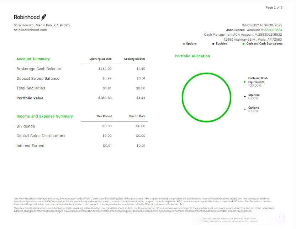The image size is (296, 229).
Task: Click the green dot next to 100.00% allocation
Action: tap(245, 82)
